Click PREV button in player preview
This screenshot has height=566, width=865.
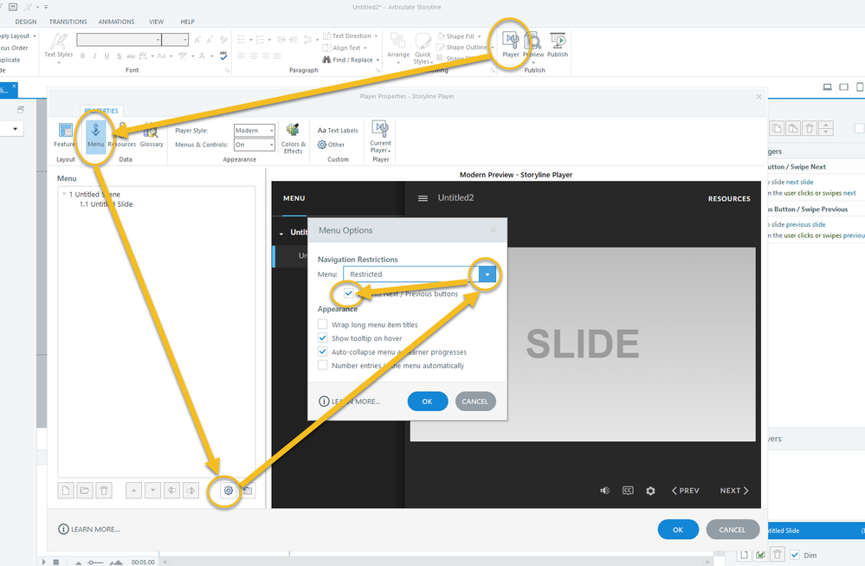685,491
